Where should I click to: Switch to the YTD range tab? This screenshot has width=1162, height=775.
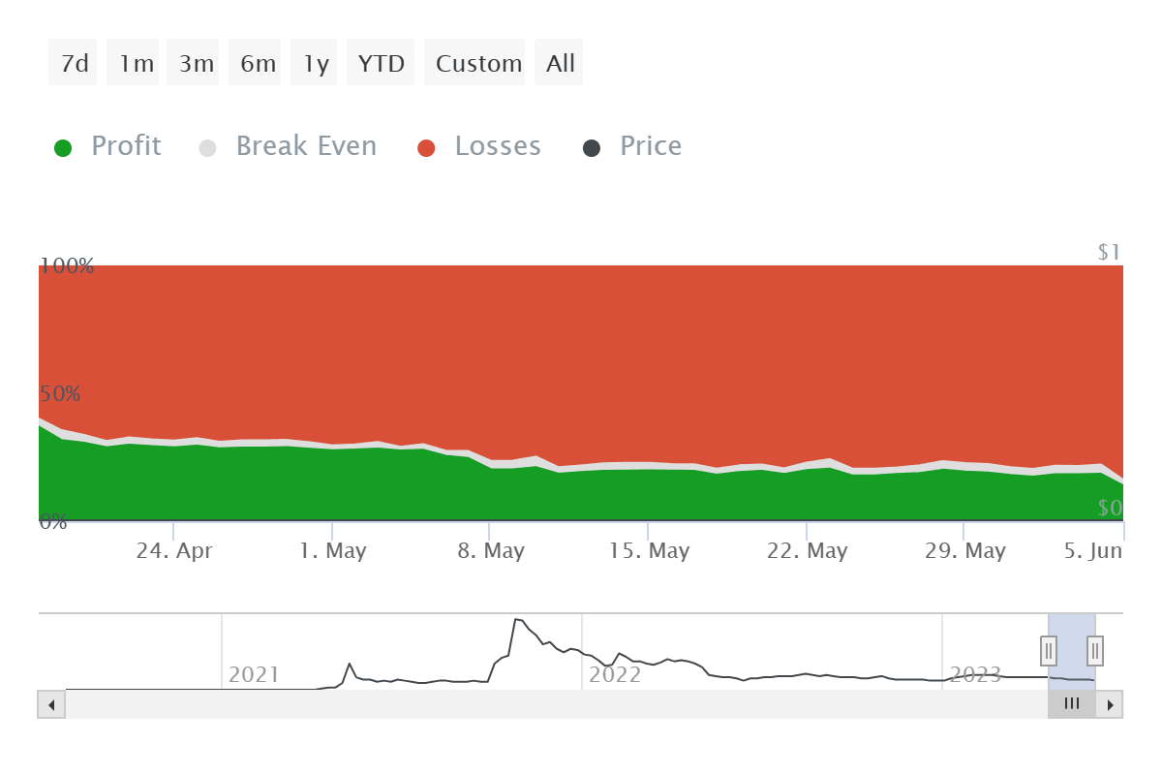point(381,62)
